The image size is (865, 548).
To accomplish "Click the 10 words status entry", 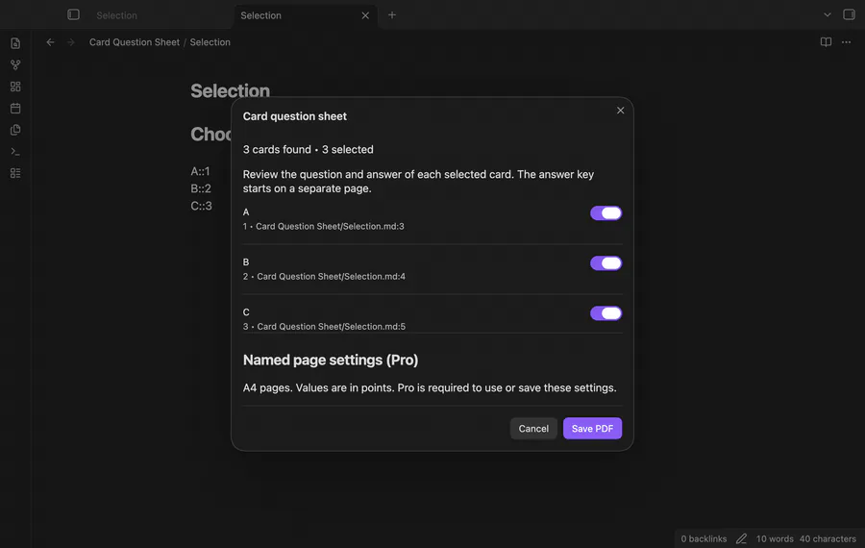I will 775,538.
